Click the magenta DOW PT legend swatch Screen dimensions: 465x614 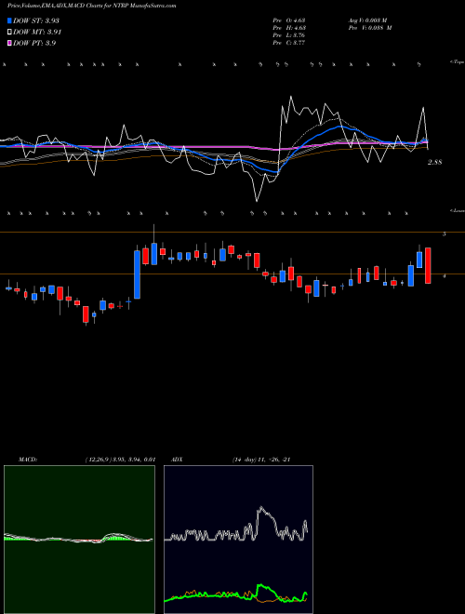coord(9,43)
